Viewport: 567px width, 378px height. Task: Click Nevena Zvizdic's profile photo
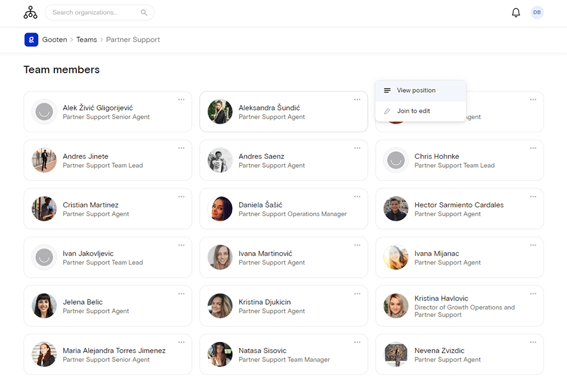point(396,354)
